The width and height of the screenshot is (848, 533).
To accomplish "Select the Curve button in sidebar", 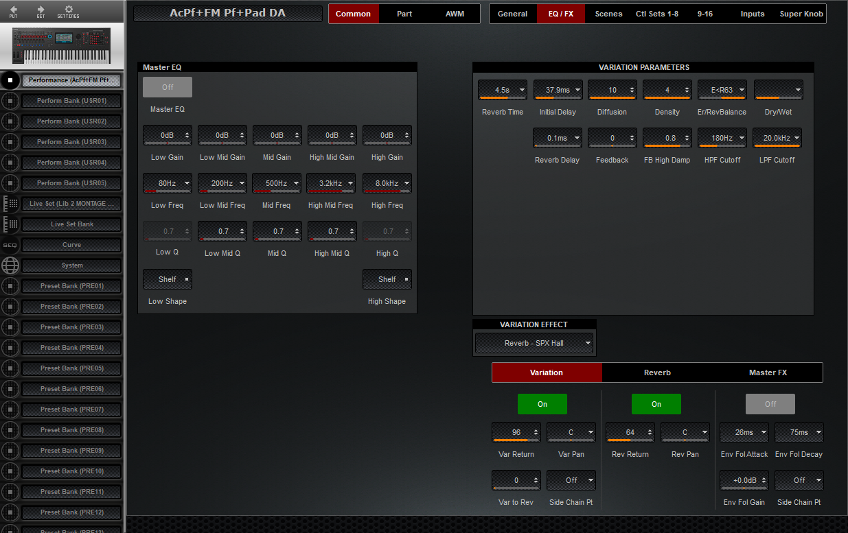I will tap(72, 245).
